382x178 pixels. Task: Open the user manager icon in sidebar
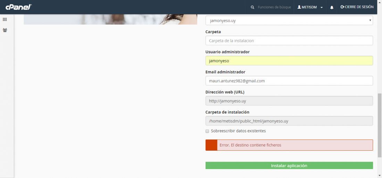(5, 30)
